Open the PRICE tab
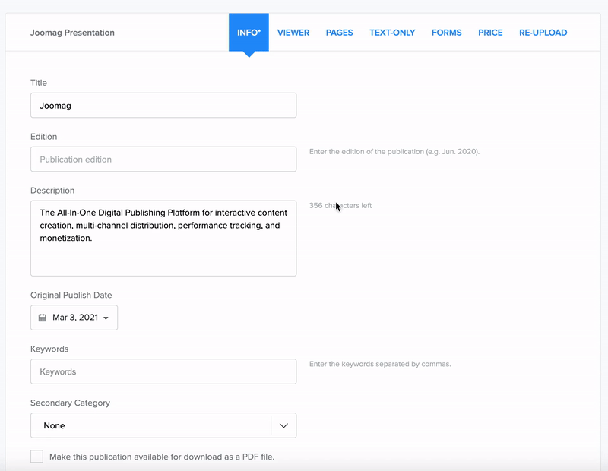Viewport: 608px width, 471px height. pos(490,33)
